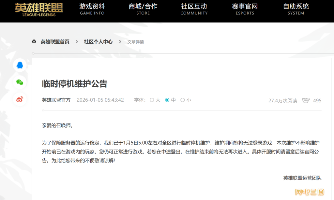Open the 自助系统 SYSTEM menu
The image size is (334, 200).
pos(296,10)
